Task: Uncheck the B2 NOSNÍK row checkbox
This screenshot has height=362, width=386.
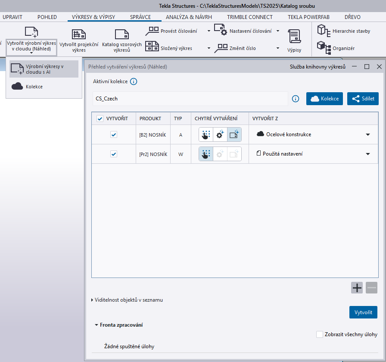Action: (113, 135)
